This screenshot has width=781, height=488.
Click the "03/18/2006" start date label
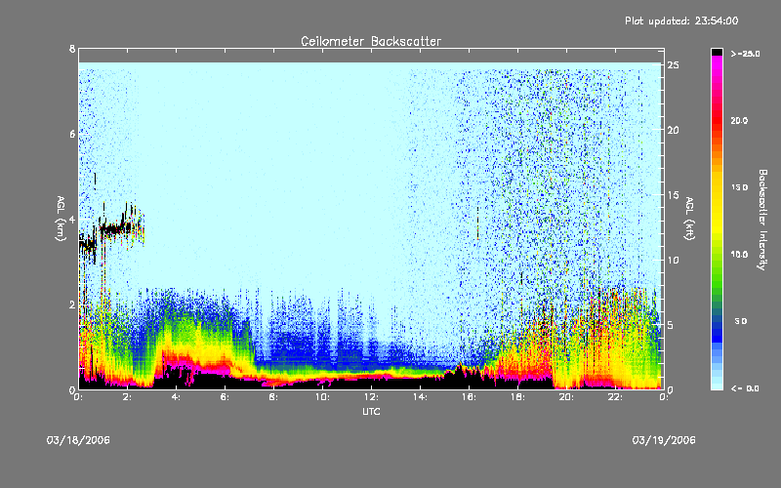(78, 440)
